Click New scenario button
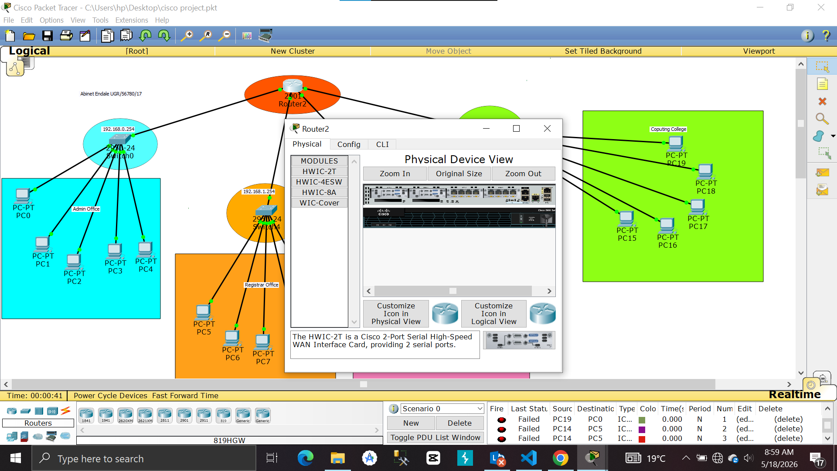This screenshot has height=471, width=837. pos(411,423)
